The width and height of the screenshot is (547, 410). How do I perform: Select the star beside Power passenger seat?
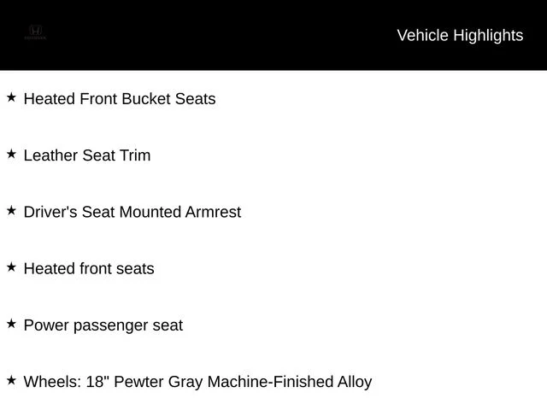pos(11,324)
